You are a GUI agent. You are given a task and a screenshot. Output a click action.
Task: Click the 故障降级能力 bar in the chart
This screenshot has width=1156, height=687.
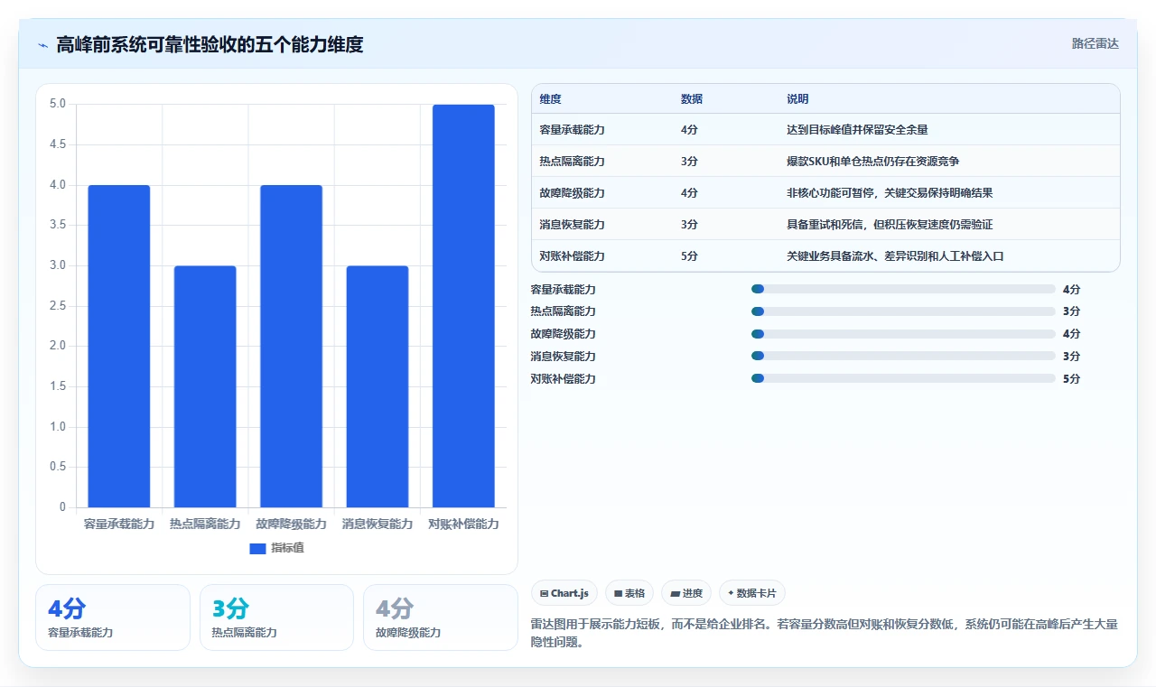pos(291,346)
